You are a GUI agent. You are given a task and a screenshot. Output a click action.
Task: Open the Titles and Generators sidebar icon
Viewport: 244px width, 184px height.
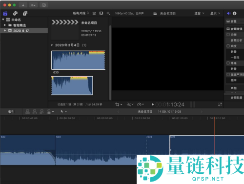coord(25,13)
